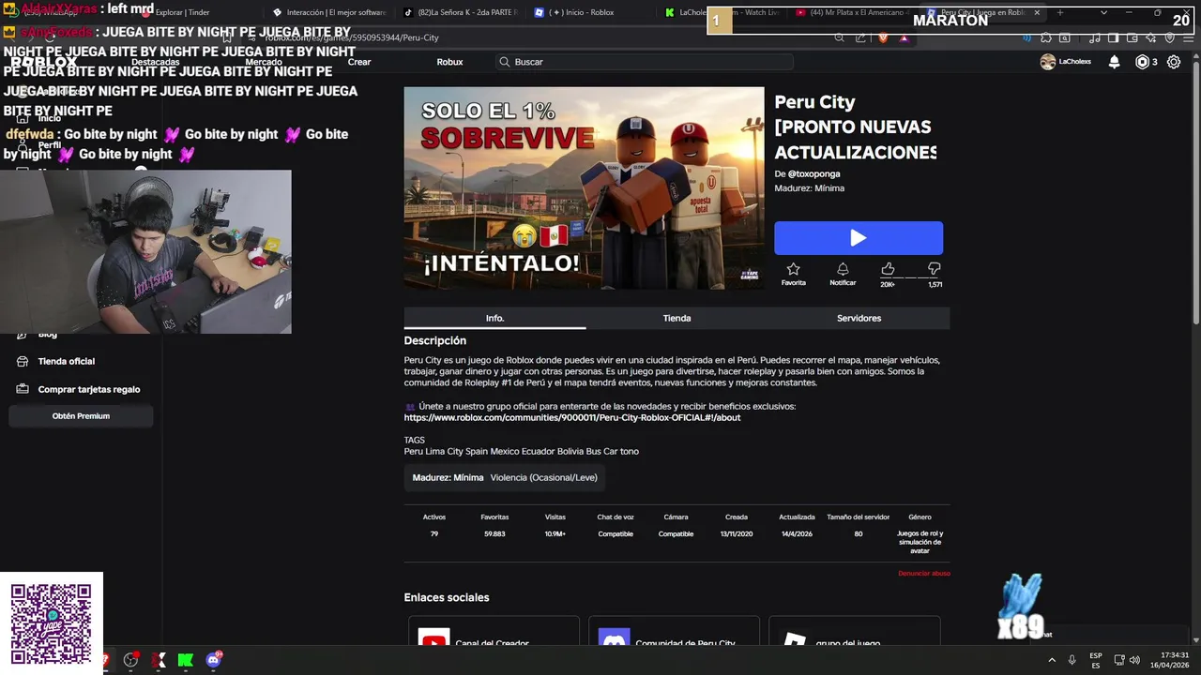Open the Peru City official group URL
1201x675 pixels.
pyautogui.click(x=572, y=417)
